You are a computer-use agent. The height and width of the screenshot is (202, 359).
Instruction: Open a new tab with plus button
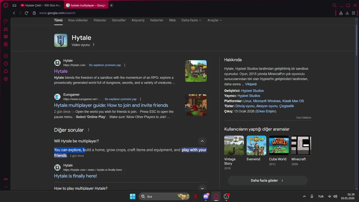(111, 5)
